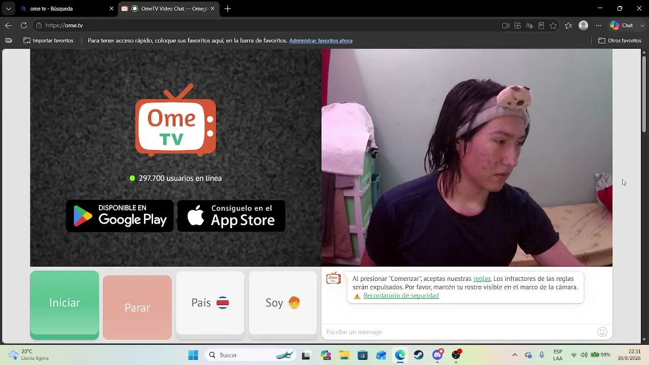
Task: Open Outlook from taskbar
Action: pyautogui.click(x=381, y=355)
